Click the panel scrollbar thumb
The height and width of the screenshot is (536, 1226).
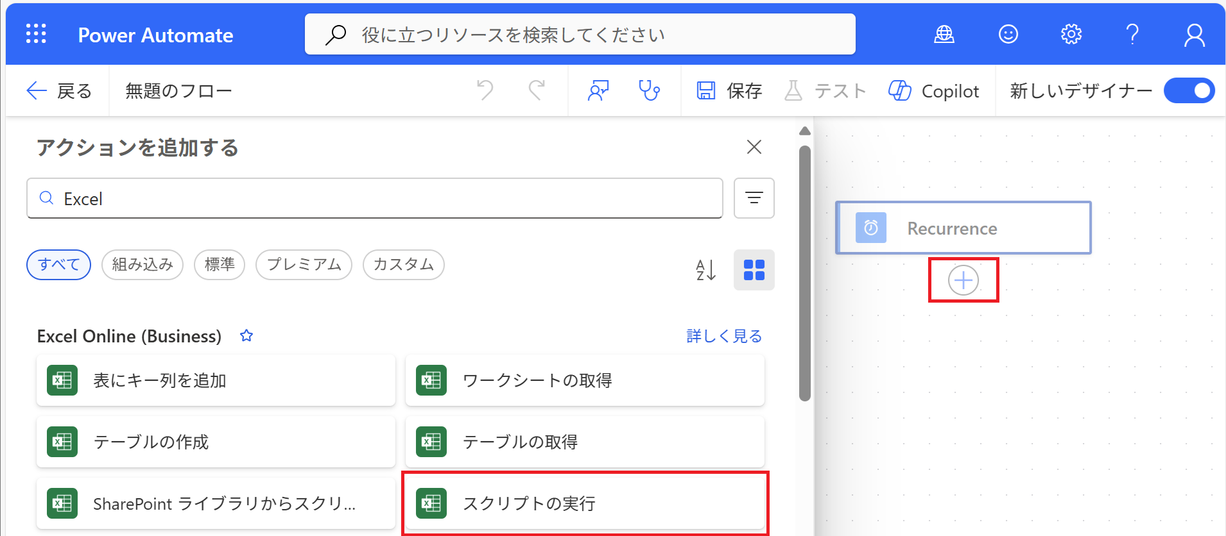(805, 274)
